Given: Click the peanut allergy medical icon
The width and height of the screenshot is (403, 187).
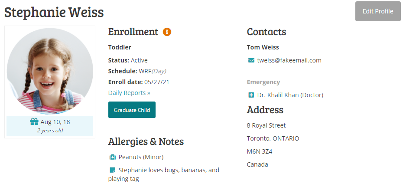Looking at the screenshot, I should [113, 157].
